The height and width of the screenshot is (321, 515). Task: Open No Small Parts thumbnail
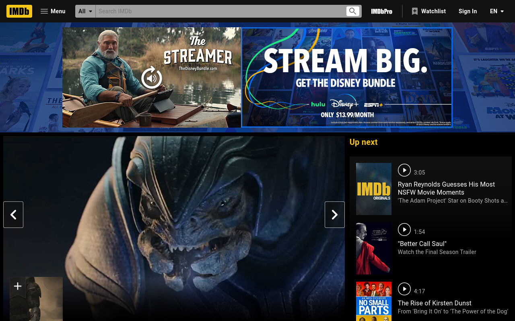pyautogui.click(x=374, y=301)
